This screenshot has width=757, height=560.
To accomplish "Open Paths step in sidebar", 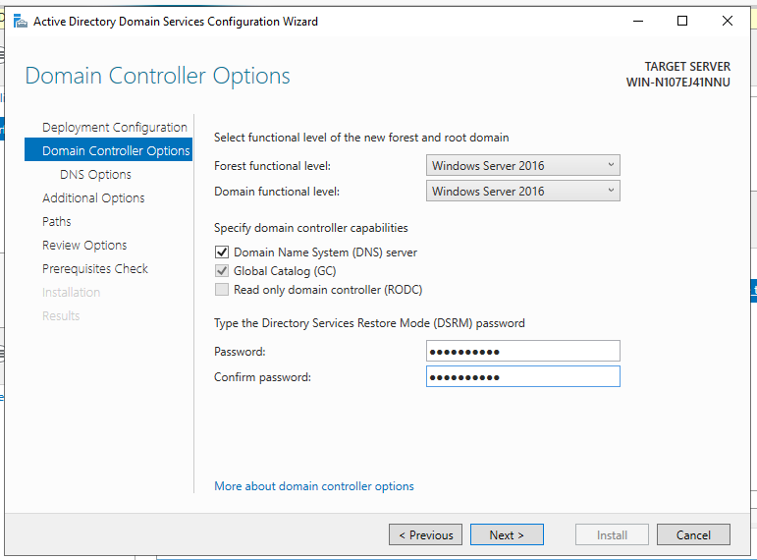I will (57, 222).
